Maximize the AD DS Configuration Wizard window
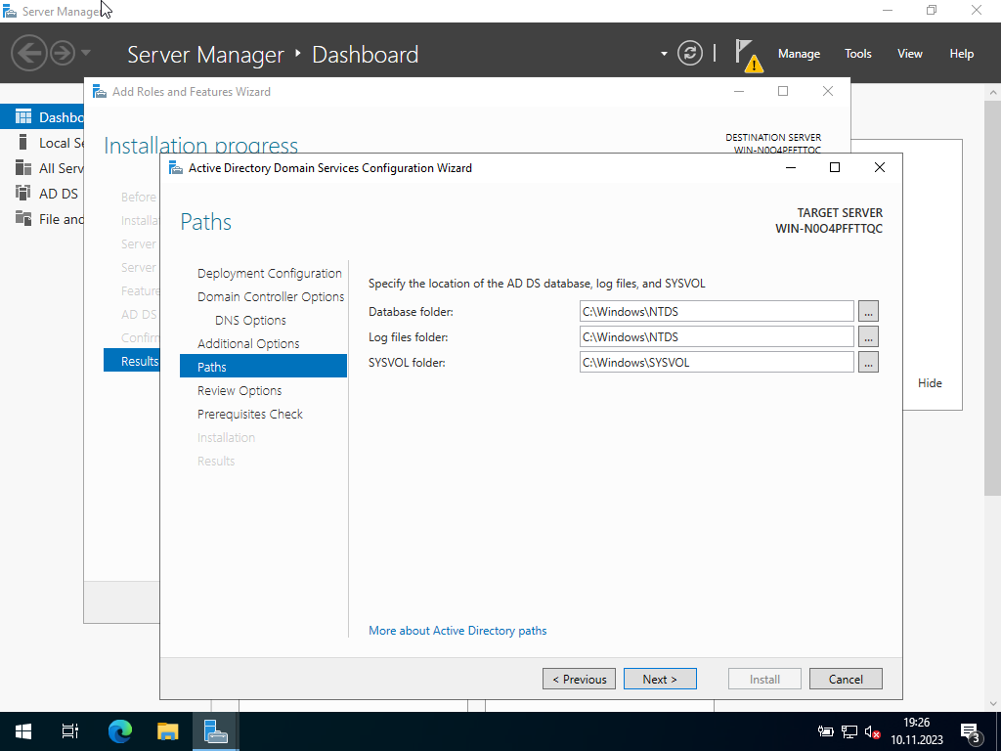The width and height of the screenshot is (1001, 751). point(835,167)
